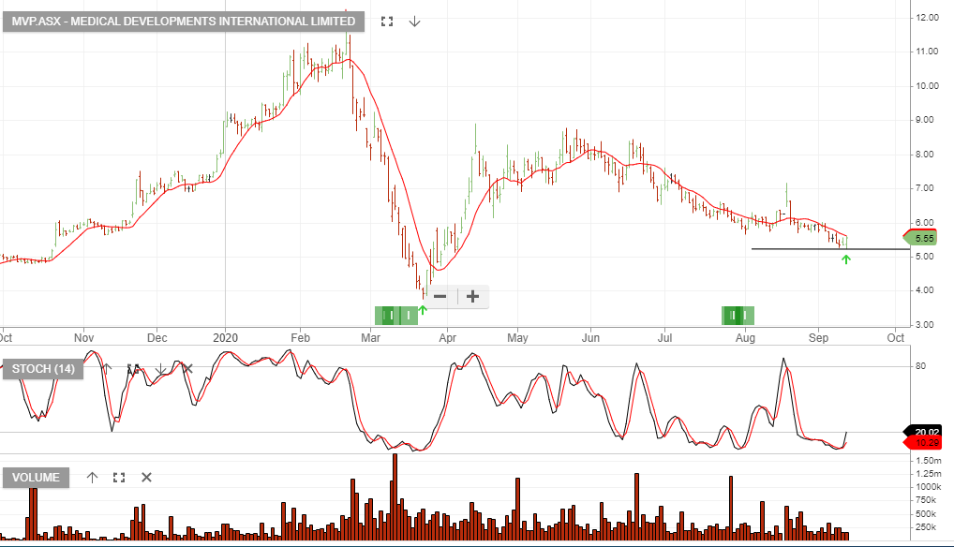Select the red 10.29 stochastic value tag
The width and height of the screenshot is (954, 547).
click(x=925, y=443)
